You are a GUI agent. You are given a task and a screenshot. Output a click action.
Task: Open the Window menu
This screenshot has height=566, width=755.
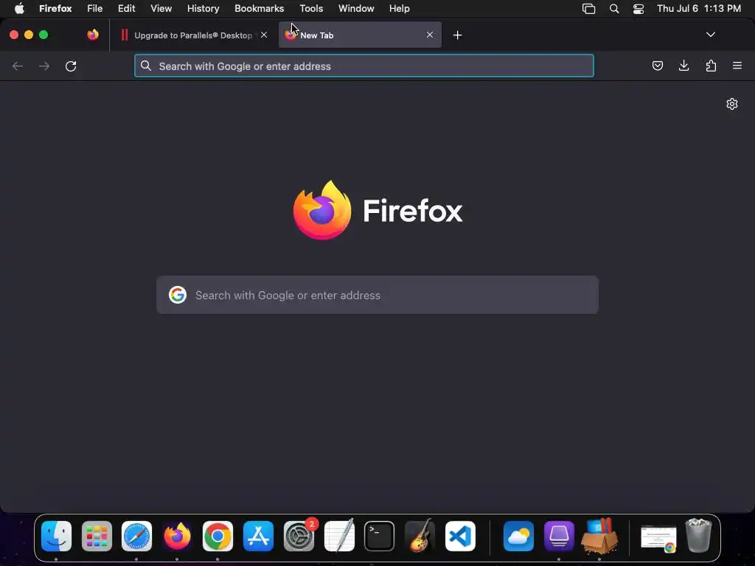356,9
